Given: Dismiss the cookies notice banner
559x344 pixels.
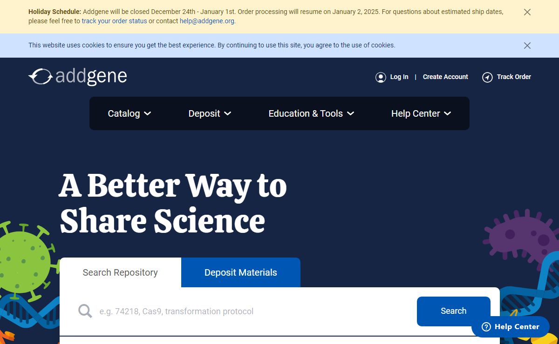Looking at the screenshot, I should pyautogui.click(x=527, y=46).
